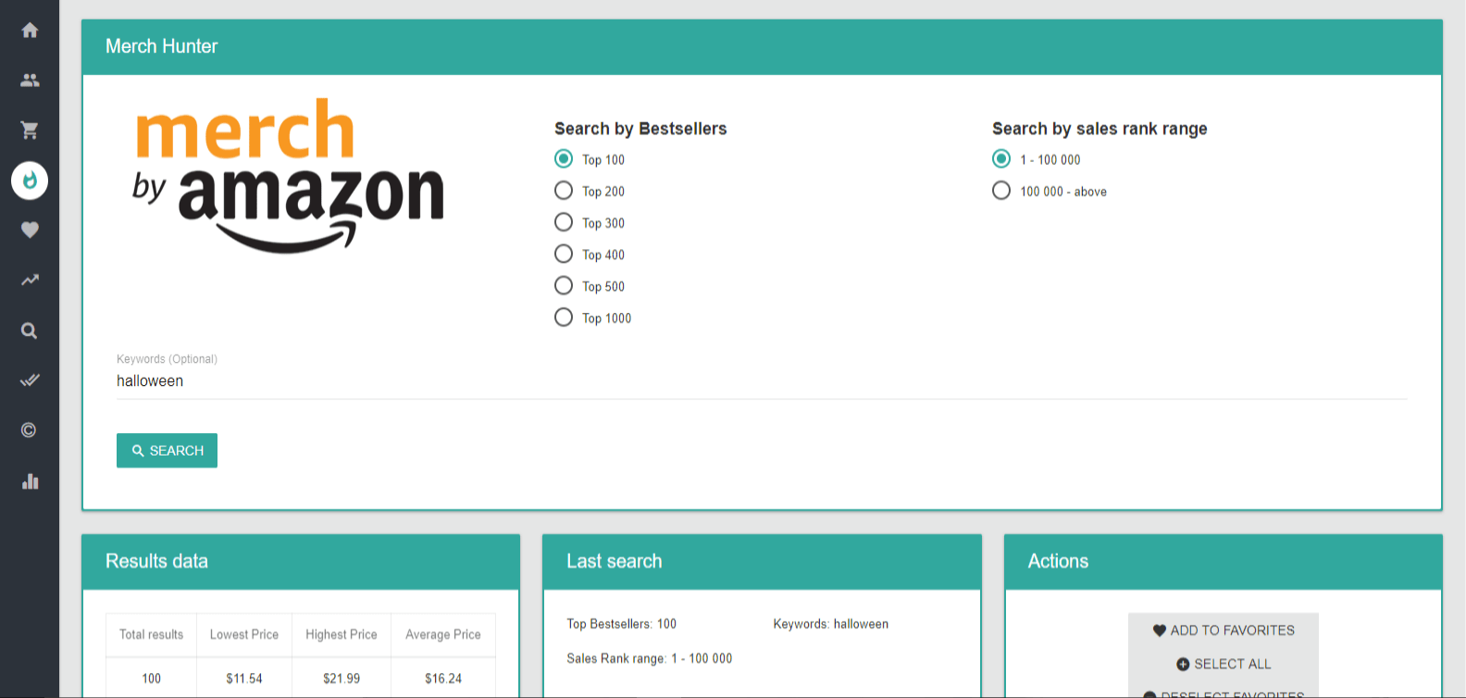Click the trending arrow sidebar icon
Image resolution: width=1466 pixels, height=698 pixels.
pyautogui.click(x=30, y=280)
